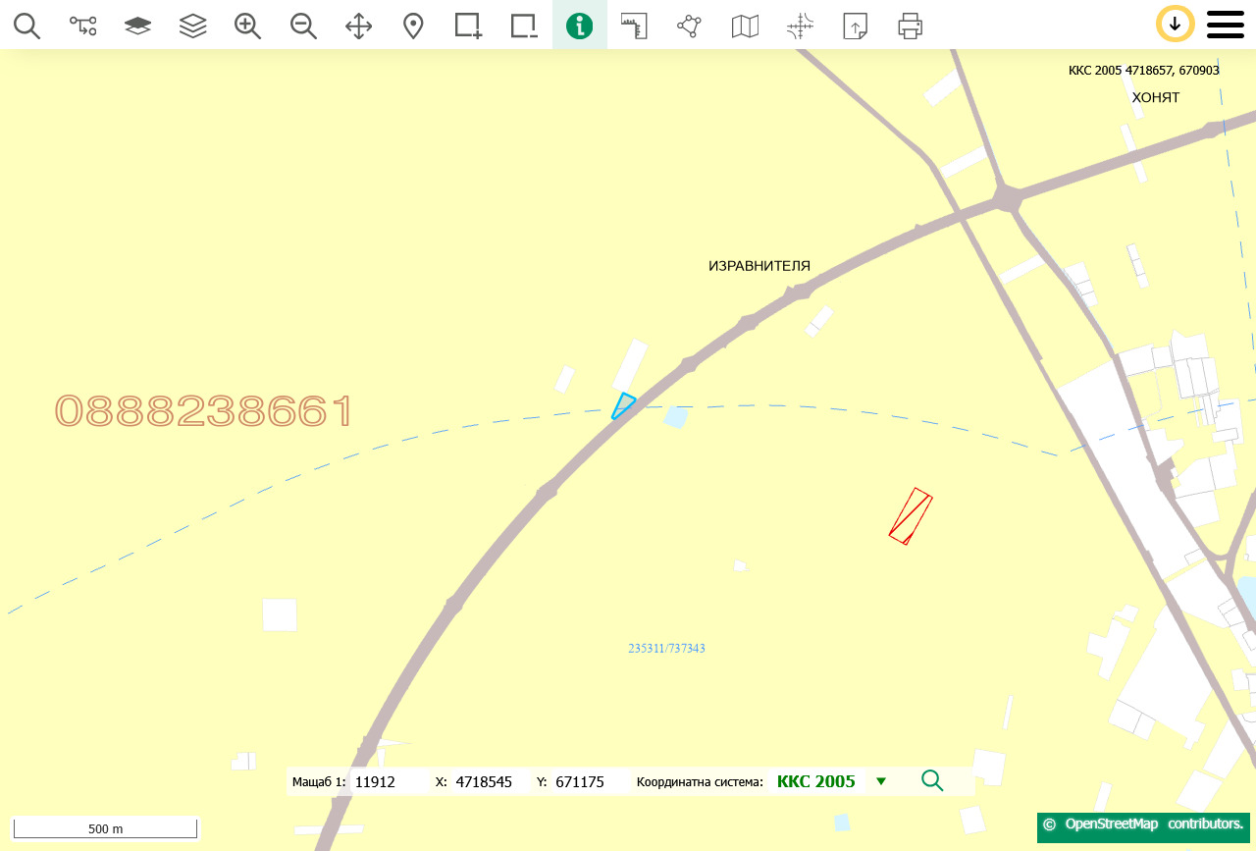The image size is (1256, 851).
Task: Select the ruler measurement tool
Action: click(635, 26)
